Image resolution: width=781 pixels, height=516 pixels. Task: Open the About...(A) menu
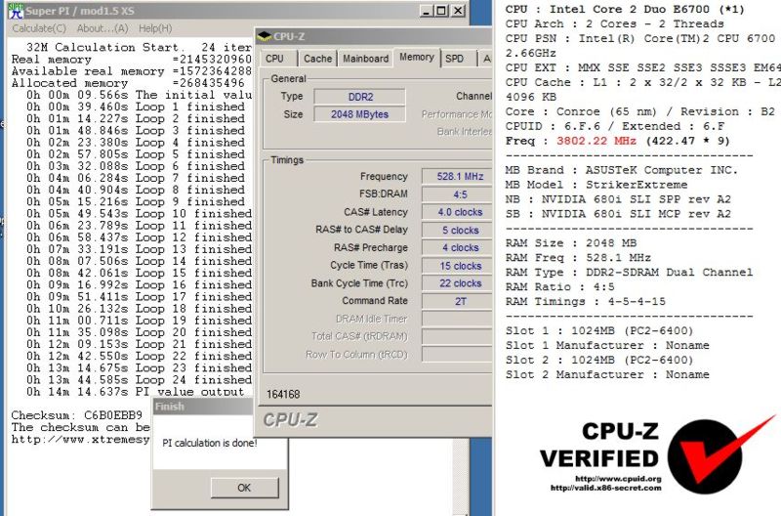103,28
